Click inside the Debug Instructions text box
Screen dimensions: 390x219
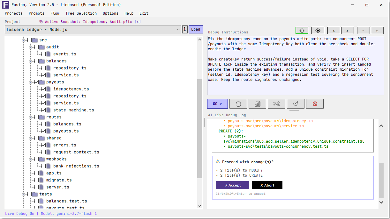click(296, 65)
